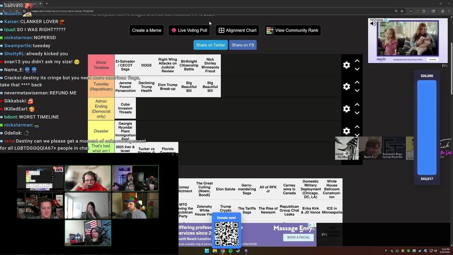Open settings gear for Worst Timeline row
This screenshot has height=255, width=453.
346,65
